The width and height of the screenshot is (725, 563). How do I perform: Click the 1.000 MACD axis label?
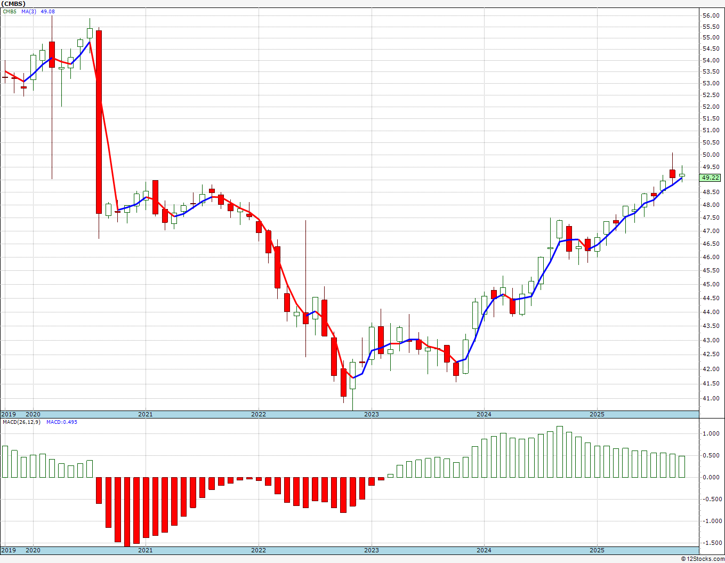[x=712, y=433]
